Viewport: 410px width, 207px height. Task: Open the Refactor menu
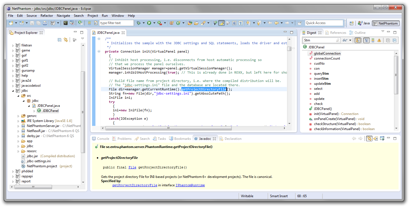pos(47,16)
